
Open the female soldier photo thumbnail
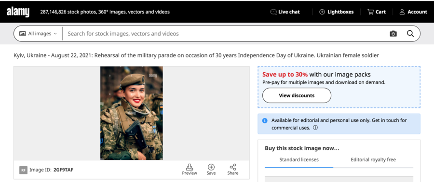[x=132, y=113]
